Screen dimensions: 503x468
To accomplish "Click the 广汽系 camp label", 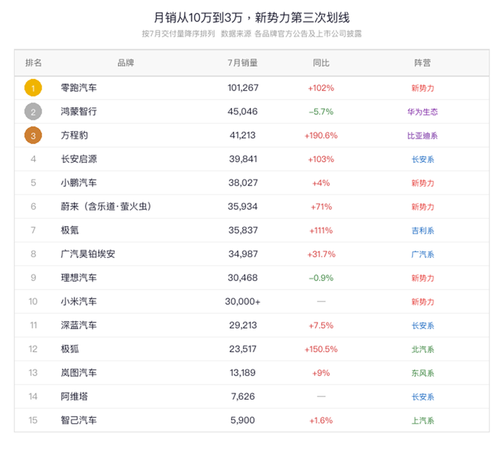I will tap(423, 254).
